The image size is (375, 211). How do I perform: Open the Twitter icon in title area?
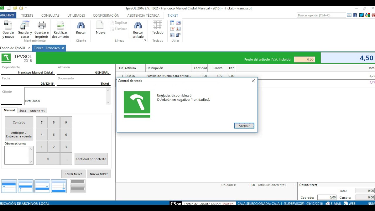pos(362,15)
